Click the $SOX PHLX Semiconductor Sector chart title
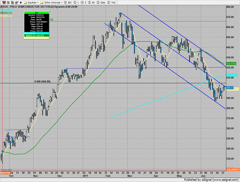This screenshot has width=240, height=182. click(39, 7)
